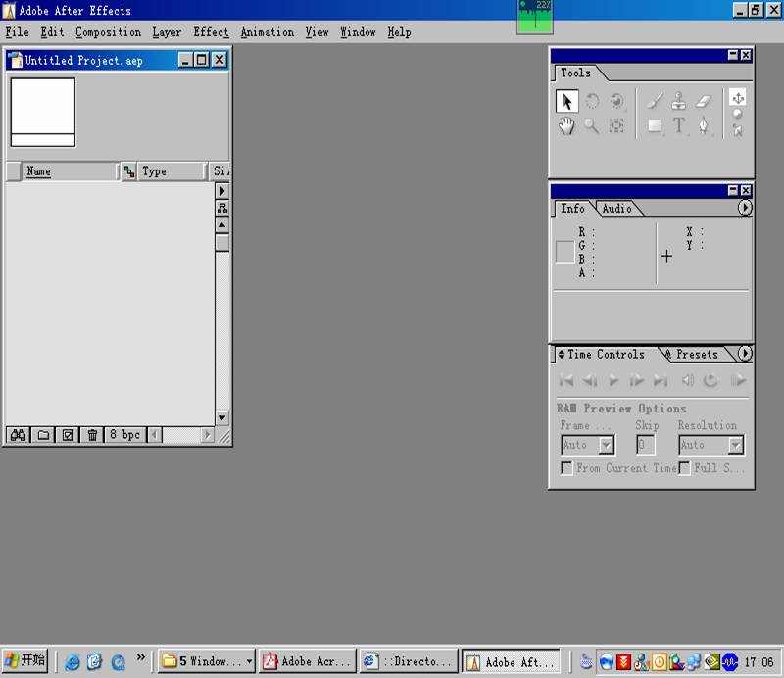Create a new composition from Project footer

68,435
